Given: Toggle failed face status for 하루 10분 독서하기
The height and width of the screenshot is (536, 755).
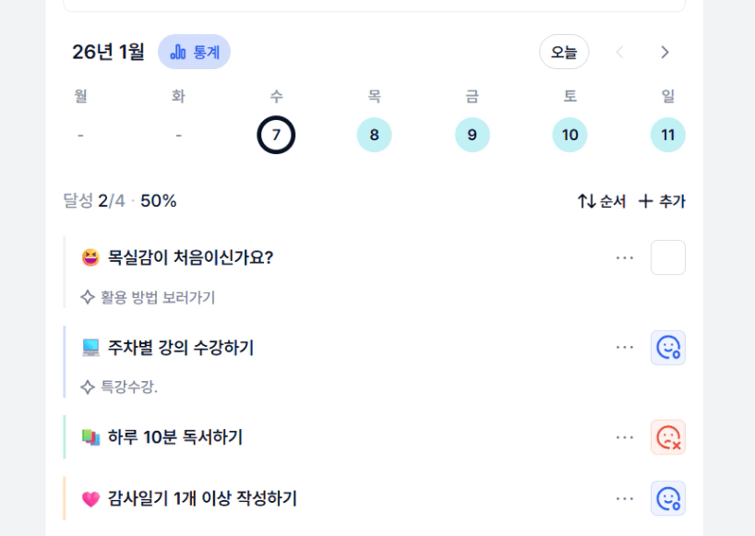Looking at the screenshot, I should click(667, 437).
